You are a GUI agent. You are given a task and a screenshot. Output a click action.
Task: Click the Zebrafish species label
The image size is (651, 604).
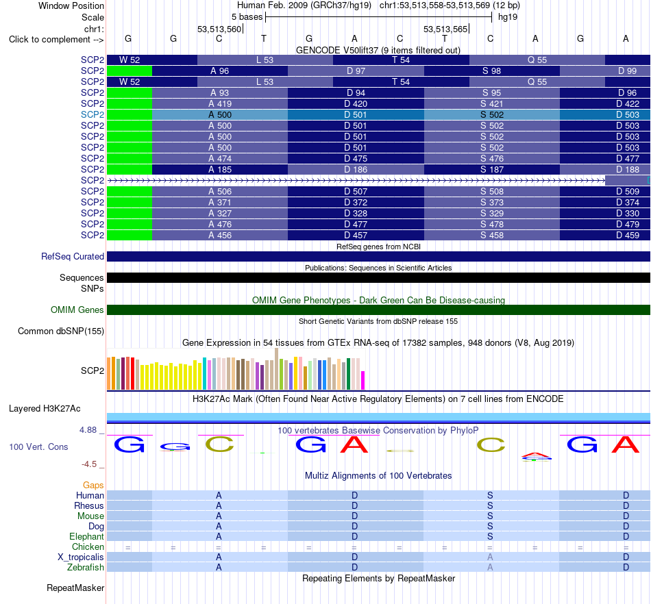pos(86,567)
